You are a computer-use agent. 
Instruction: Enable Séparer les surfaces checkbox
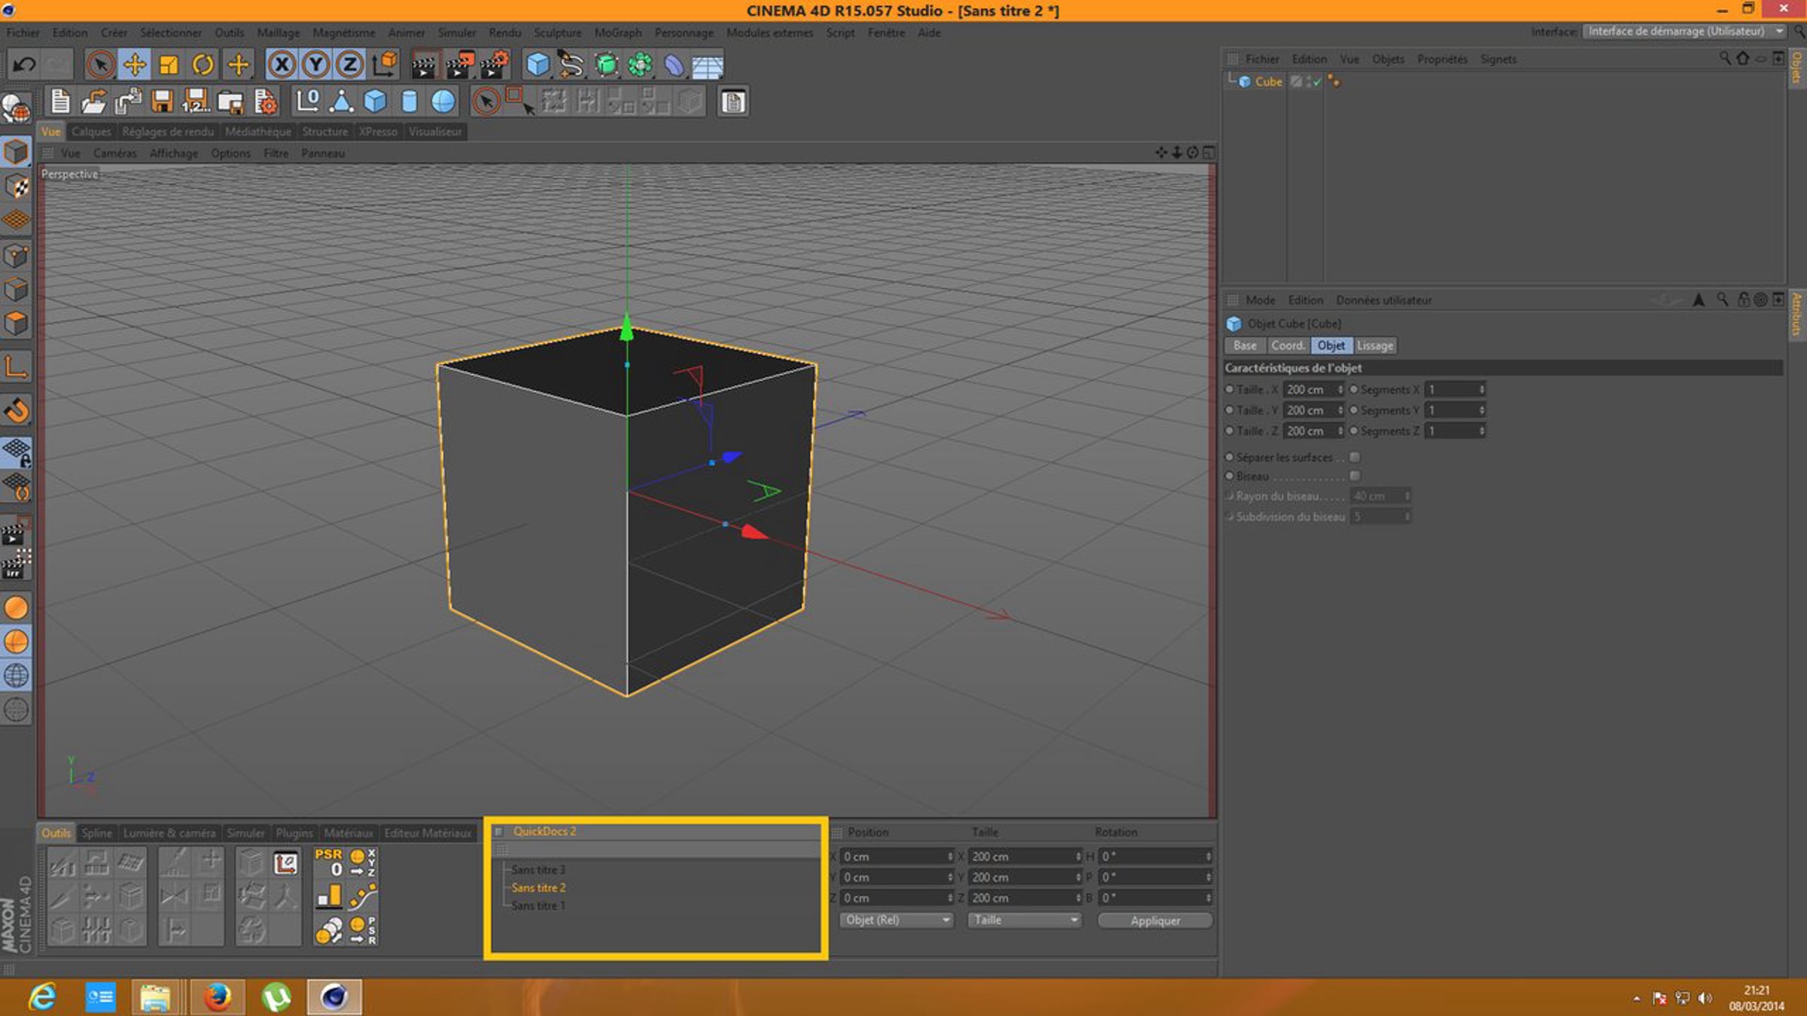pos(1354,457)
